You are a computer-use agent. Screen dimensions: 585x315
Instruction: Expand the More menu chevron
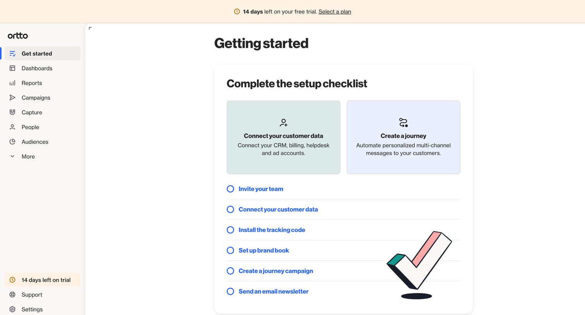click(12, 156)
